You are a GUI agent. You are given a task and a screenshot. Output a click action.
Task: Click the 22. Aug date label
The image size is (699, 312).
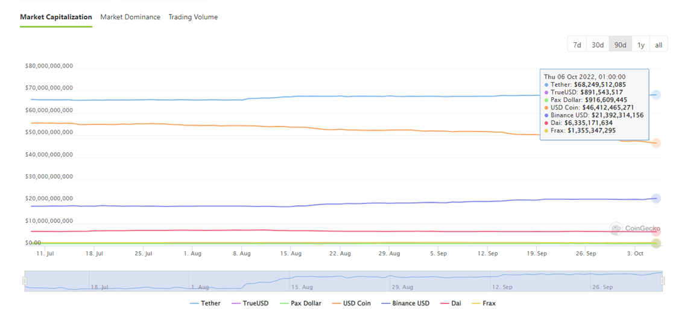point(340,253)
